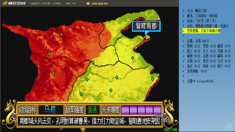235x132 pixels.
Task: Select the green marker on the eastern coast
Action: click(x=152, y=79)
